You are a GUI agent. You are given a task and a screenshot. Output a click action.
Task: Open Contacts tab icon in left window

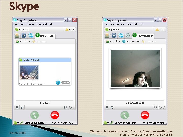tap(17, 36)
